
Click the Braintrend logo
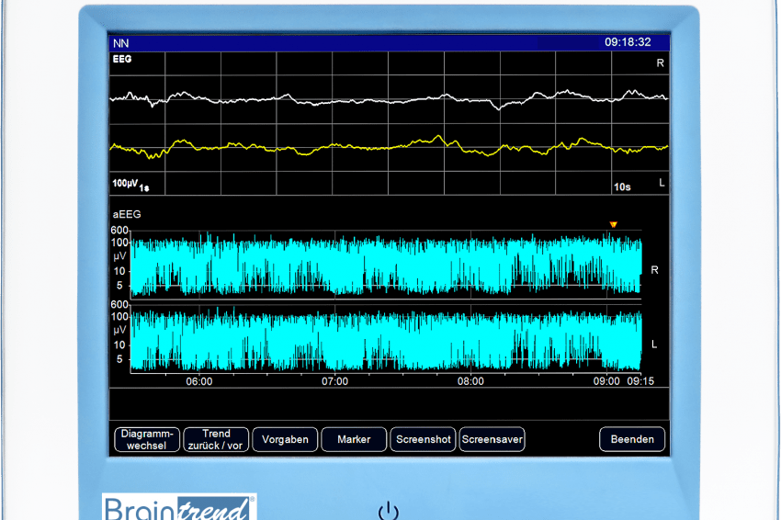pos(179,507)
